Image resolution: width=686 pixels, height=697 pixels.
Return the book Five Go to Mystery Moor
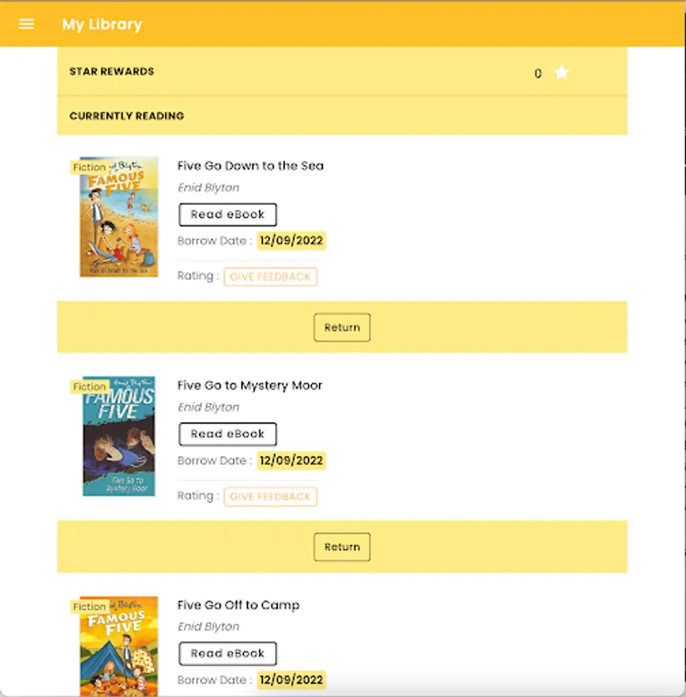(342, 548)
